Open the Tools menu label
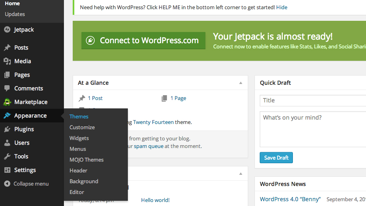This screenshot has width=366, height=206. pyautogui.click(x=21, y=156)
